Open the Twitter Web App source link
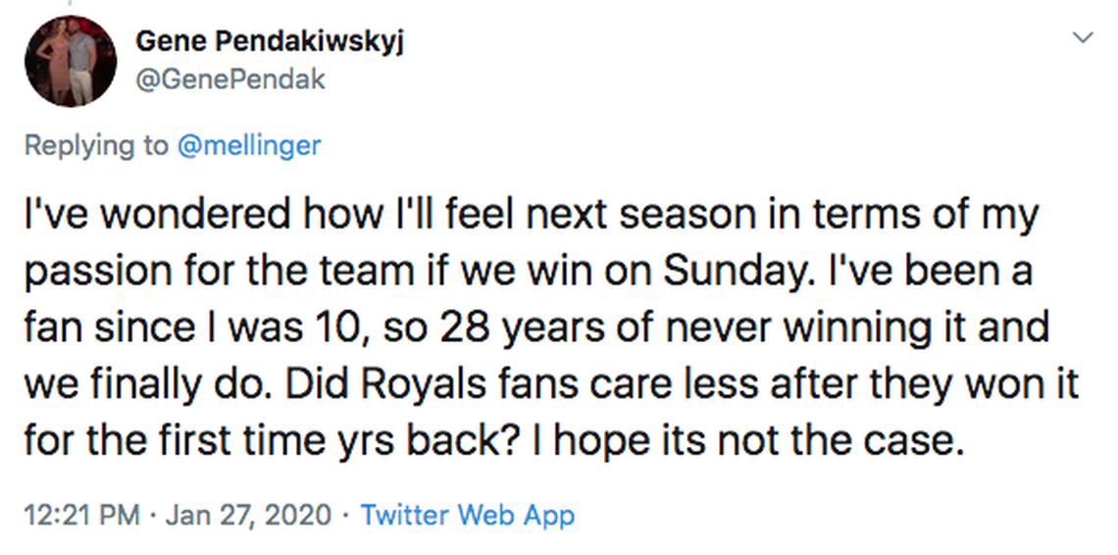 [468, 514]
